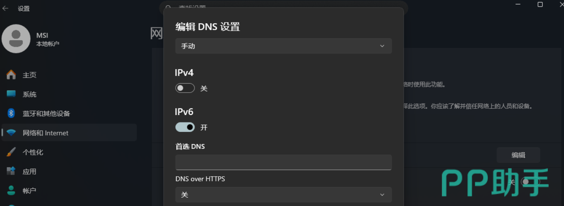This screenshot has width=564, height=206.
Task: Open the Home (主页) icon
Action: tap(11, 75)
